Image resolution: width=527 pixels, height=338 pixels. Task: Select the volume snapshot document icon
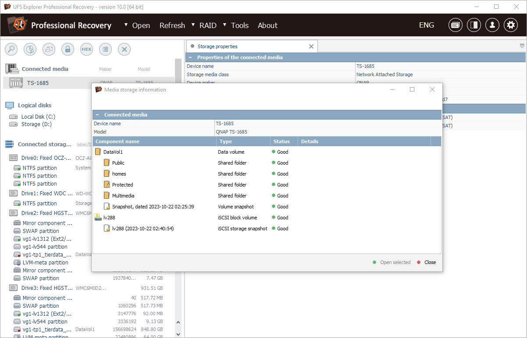[107, 207]
